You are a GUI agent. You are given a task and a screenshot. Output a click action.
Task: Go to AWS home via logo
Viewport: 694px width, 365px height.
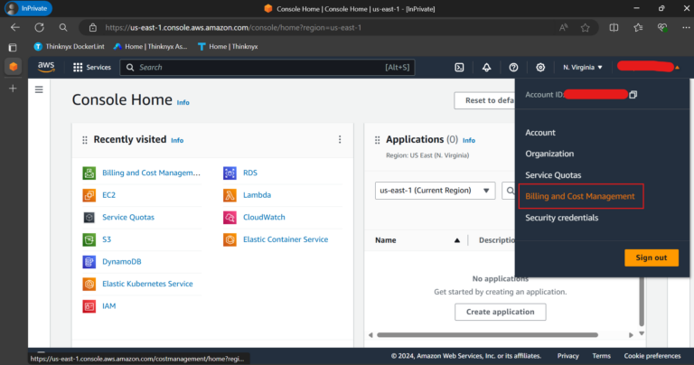coord(46,67)
